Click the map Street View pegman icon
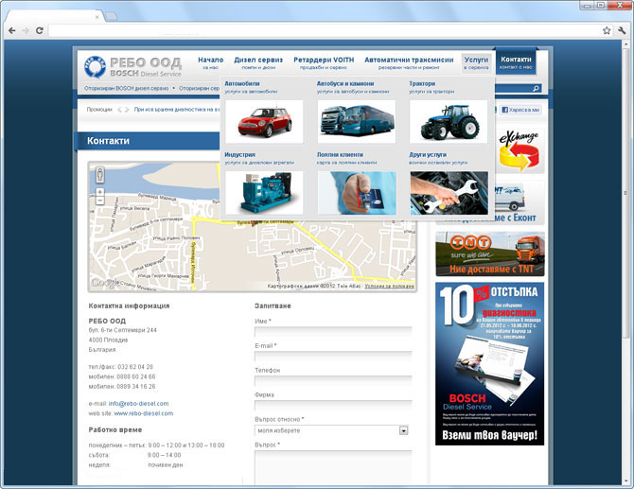 pyautogui.click(x=100, y=175)
